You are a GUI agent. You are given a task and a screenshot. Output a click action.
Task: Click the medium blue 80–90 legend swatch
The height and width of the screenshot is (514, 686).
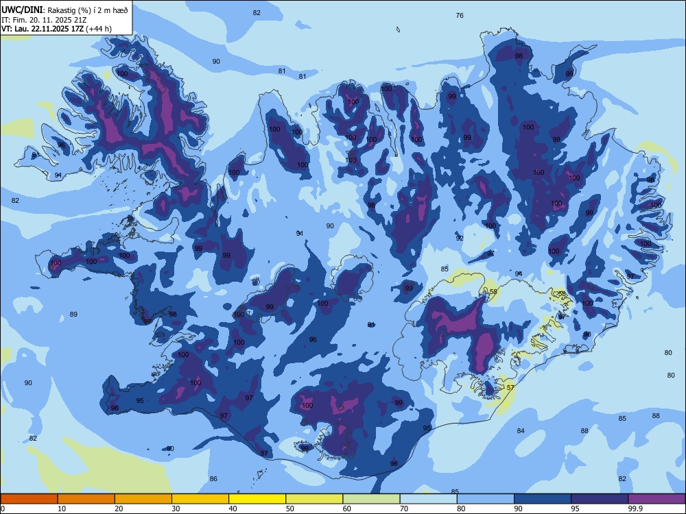[486, 499]
